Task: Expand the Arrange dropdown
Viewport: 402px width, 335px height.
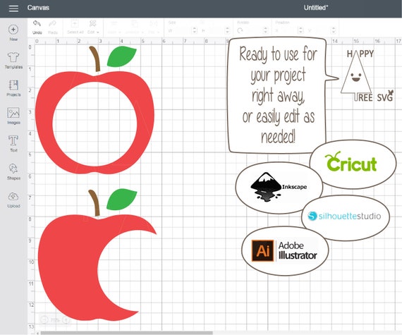Action: point(134,27)
